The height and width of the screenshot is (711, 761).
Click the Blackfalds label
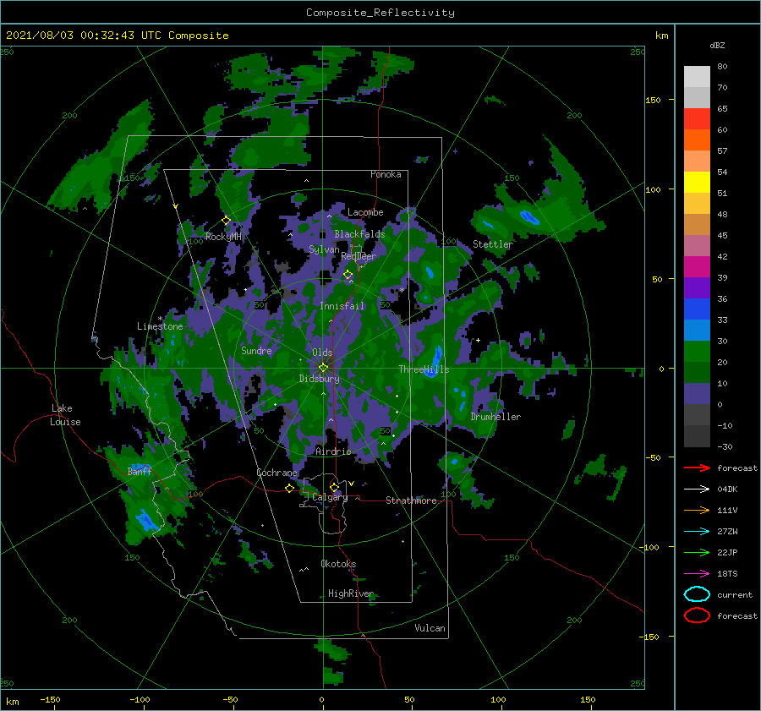click(359, 234)
